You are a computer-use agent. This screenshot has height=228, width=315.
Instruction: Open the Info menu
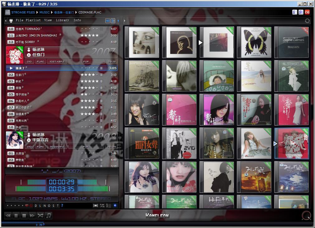(77, 20)
